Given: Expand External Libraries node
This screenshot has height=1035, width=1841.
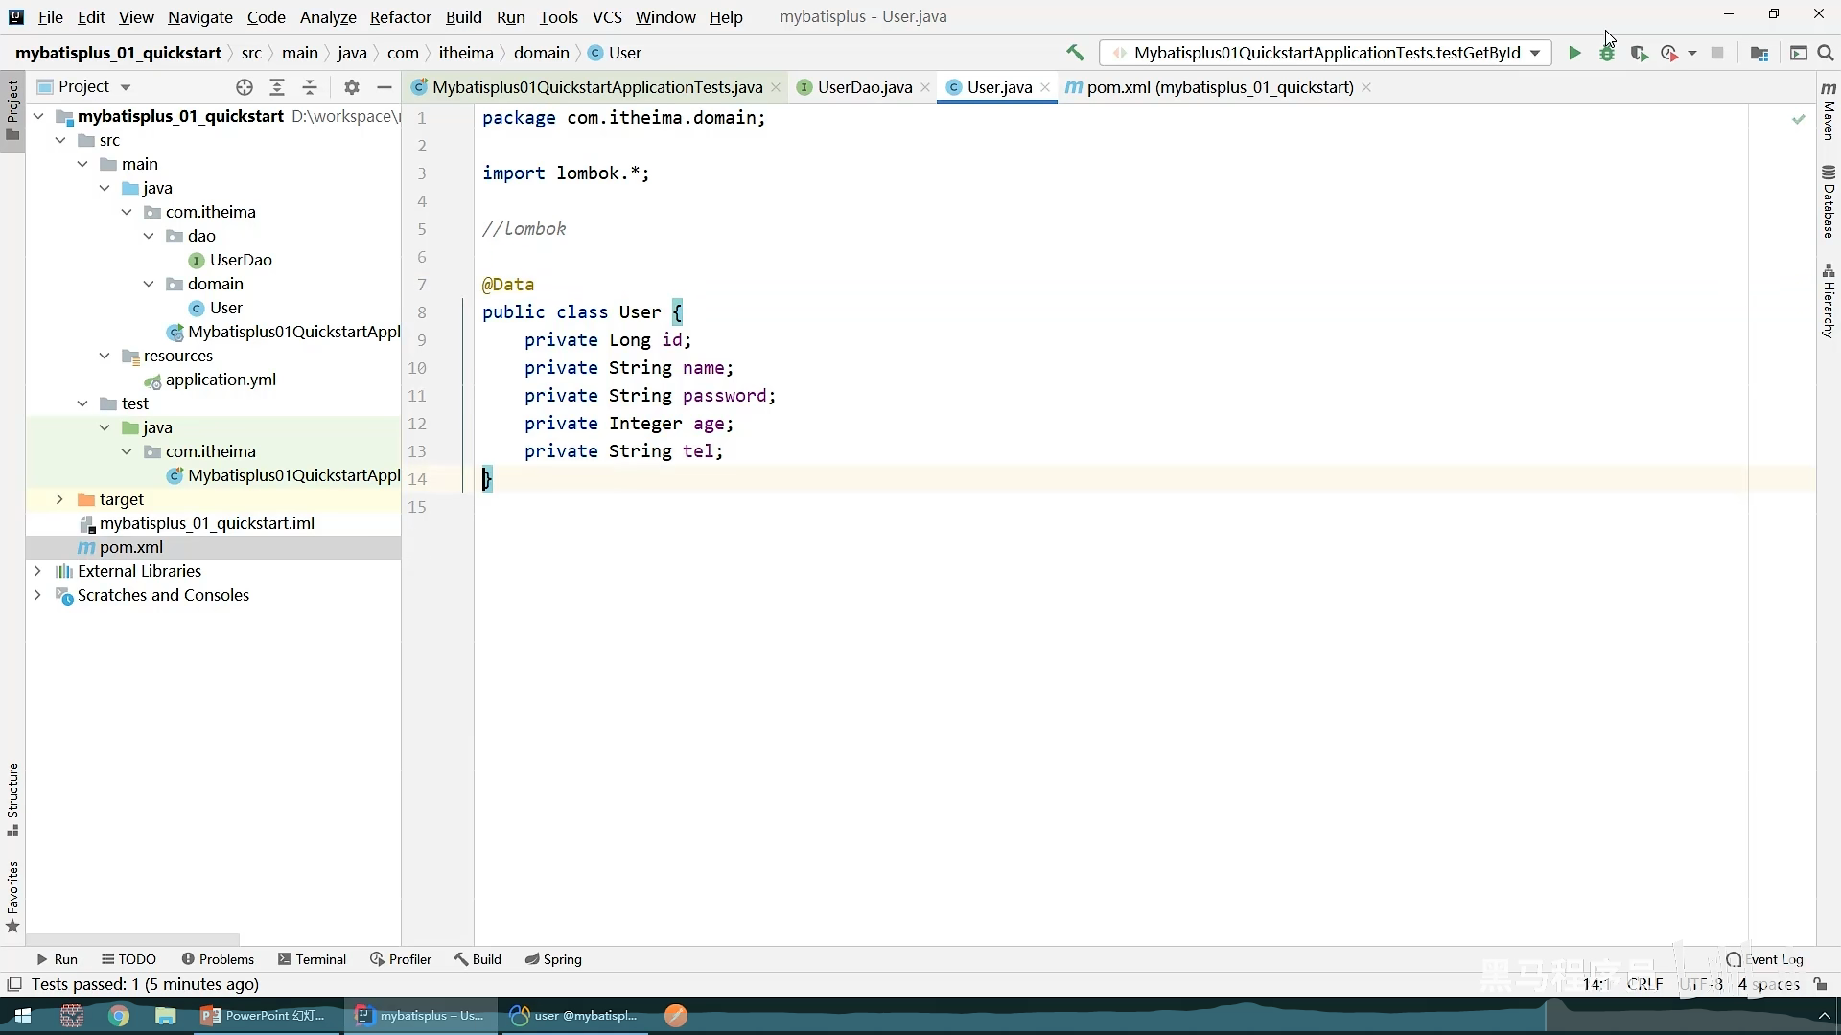Looking at the screenshot, I should click(37, 571).
